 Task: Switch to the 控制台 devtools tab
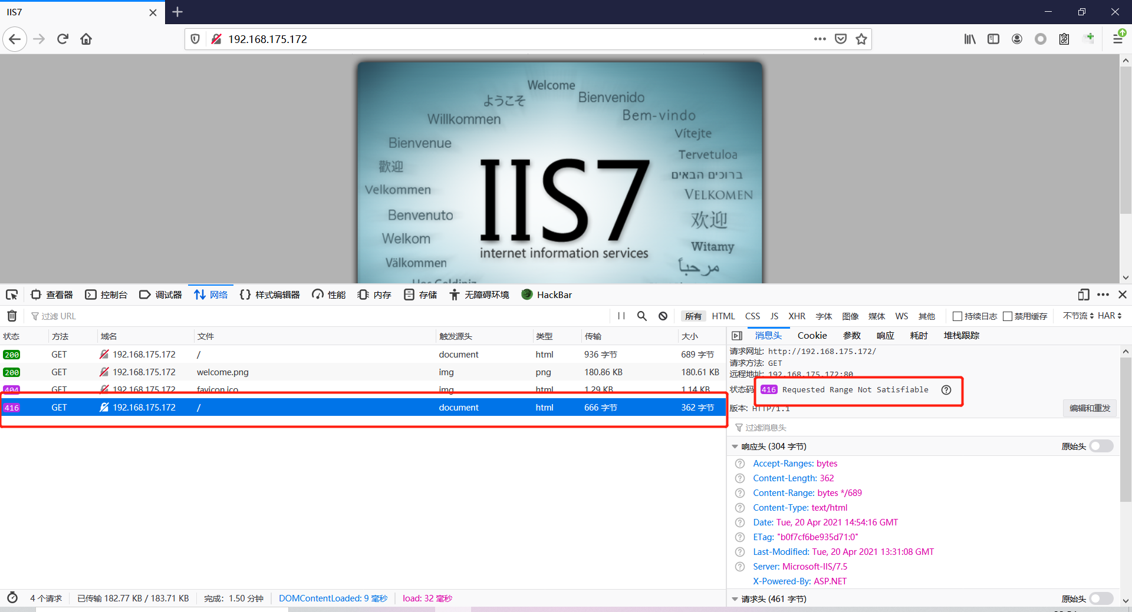point(106,295)
